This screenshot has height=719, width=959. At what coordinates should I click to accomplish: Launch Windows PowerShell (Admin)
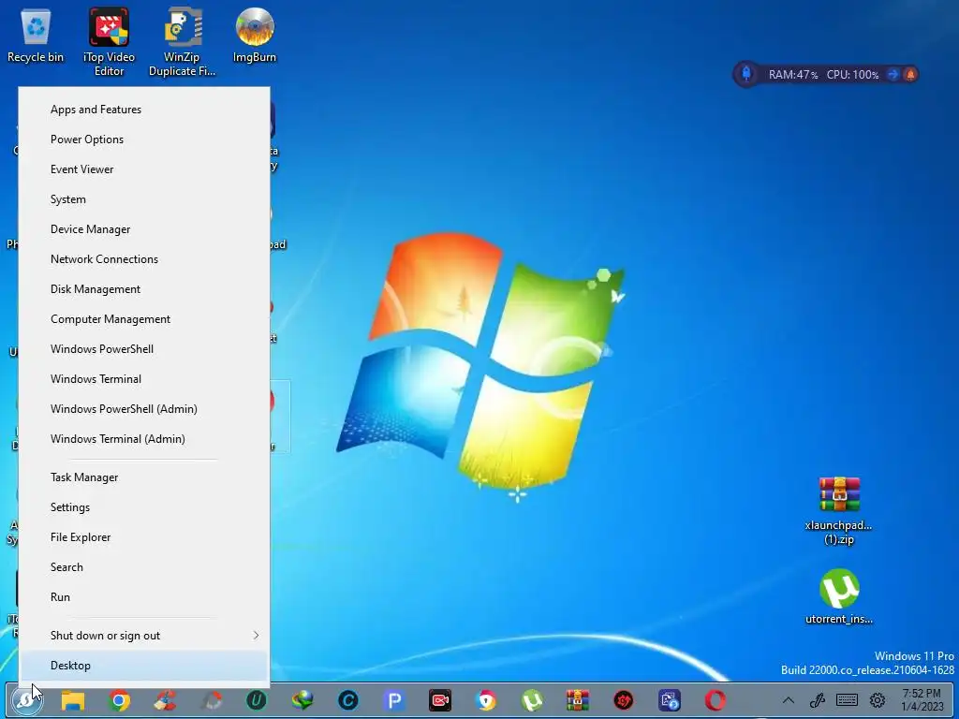click(143, 409)
